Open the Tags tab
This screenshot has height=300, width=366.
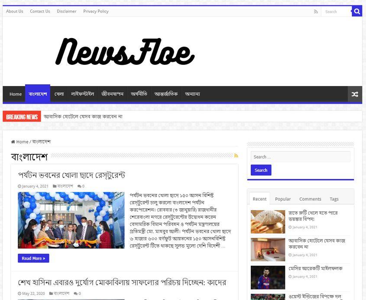click(x=334, y=199)
